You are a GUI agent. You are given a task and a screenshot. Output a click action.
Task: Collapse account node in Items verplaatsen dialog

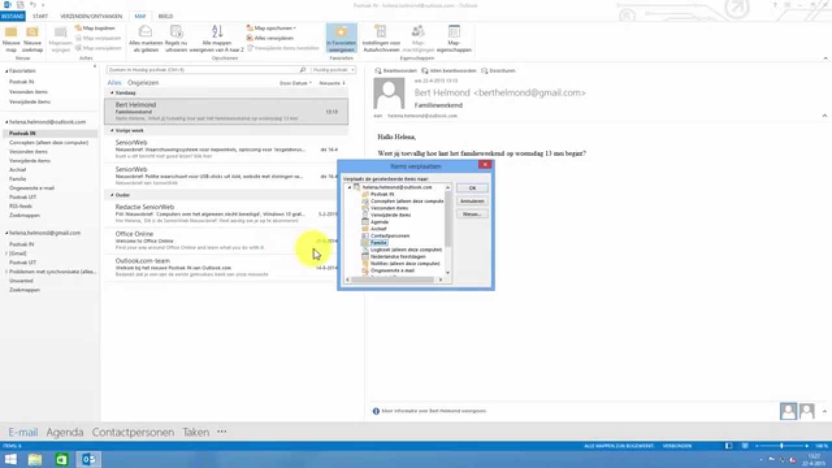(x=349, y=187)
